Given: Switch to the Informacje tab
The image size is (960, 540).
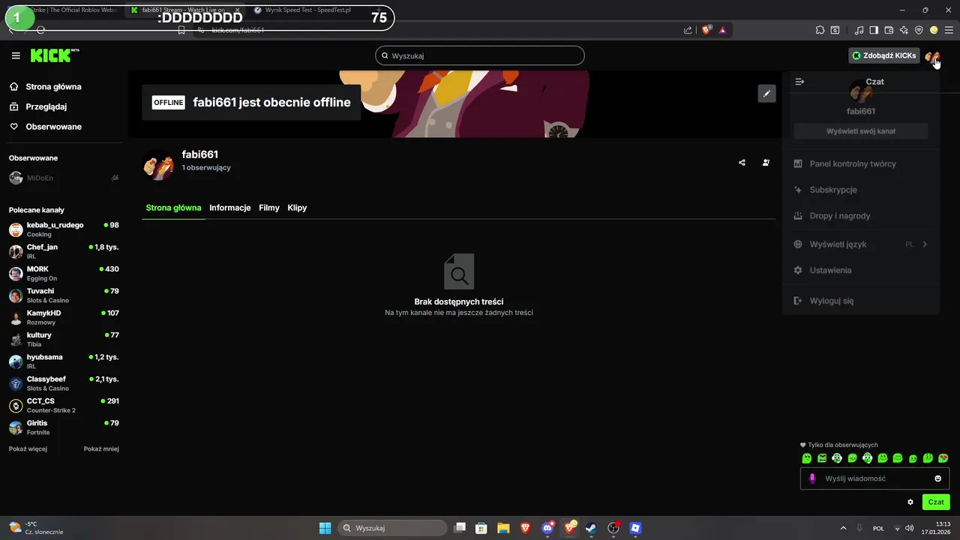Looking at the screenshot, I should [229, 208].
